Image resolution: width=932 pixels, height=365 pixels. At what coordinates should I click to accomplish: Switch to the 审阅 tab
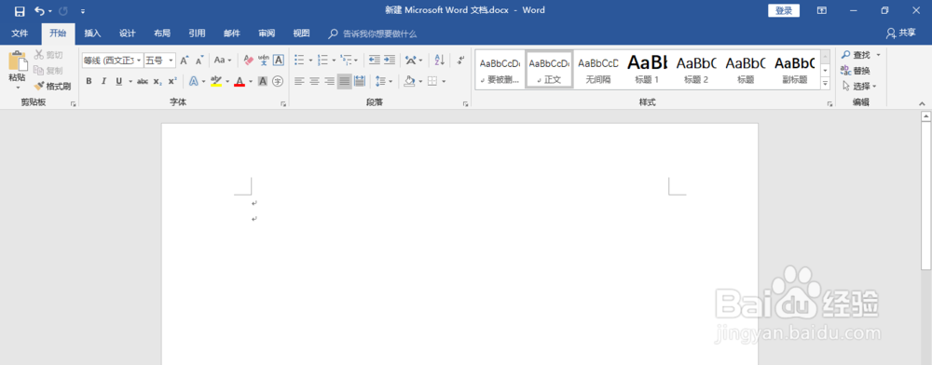267,34
